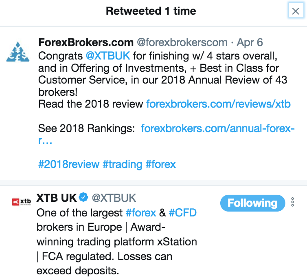Close the Retweeted dialog
Viewport: 307px width, 278px height.
tap(295, 11)
